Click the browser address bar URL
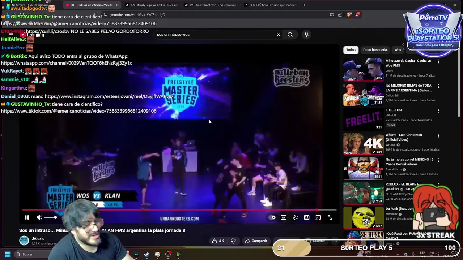Viewport: 463px width, 260px height. click(x=138, y=15)
